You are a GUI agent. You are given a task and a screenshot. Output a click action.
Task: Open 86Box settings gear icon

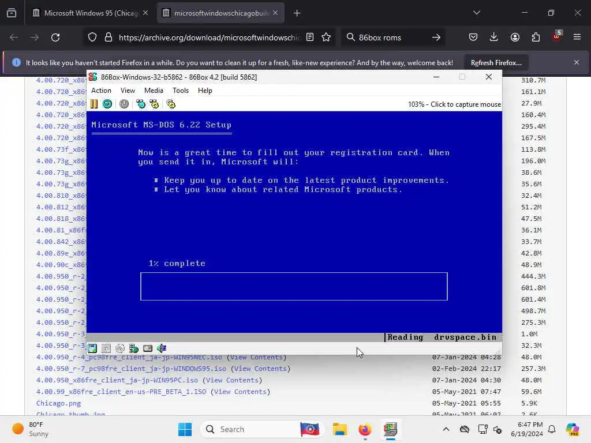(x=171, y=104)
